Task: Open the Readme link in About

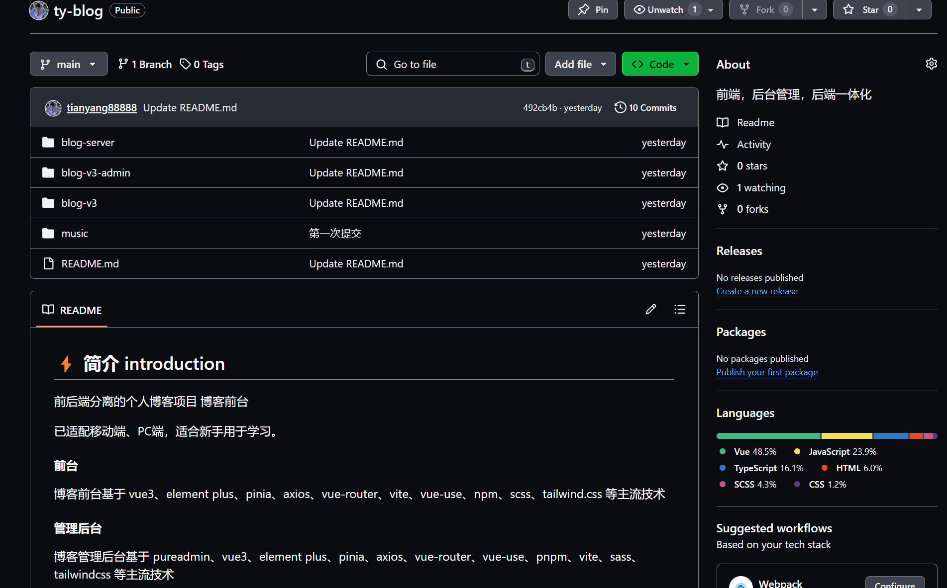Action: click(745, 123)
